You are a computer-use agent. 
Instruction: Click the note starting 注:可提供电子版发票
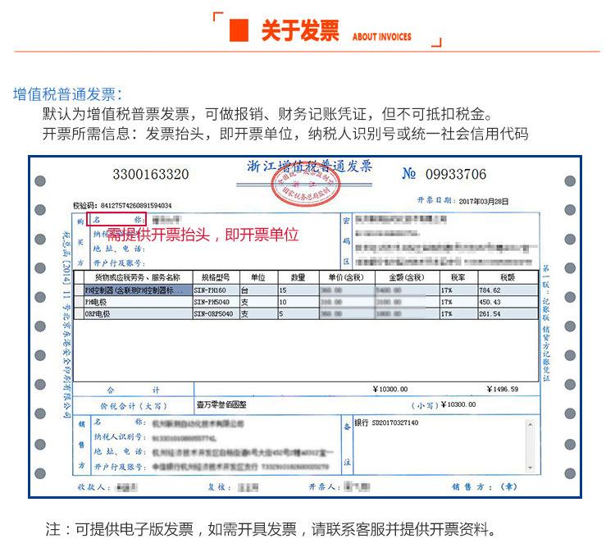point(271,530)
